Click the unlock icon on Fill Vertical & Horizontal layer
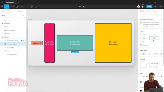This screenshot has width=164, height=92. 22,41
